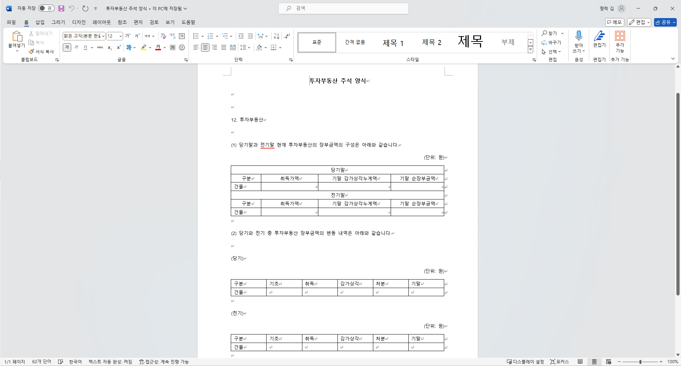Center-align the paragraph
The height and width of the screenshot is (366, 681).
(x=205, y=47)
